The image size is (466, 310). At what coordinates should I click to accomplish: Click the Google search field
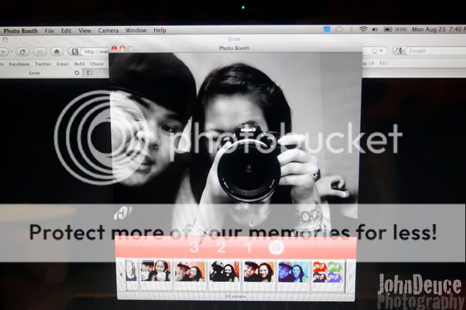[x=436, y=51]
